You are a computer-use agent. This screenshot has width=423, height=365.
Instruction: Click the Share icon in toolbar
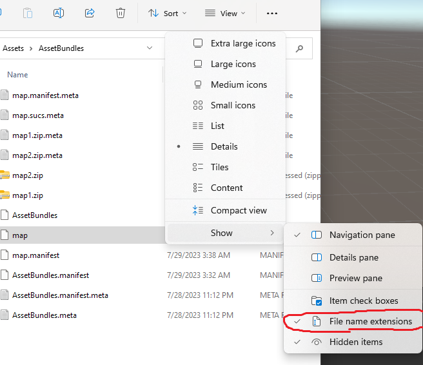[90, 13]
